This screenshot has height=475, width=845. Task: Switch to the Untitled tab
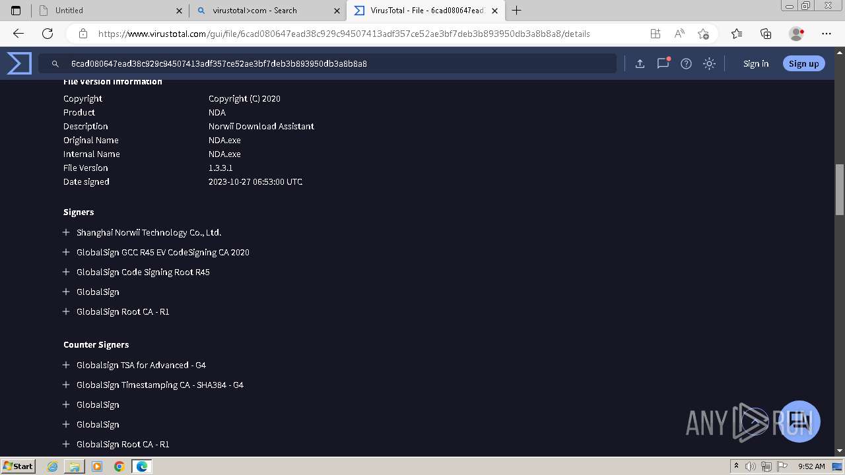(x=110, y=11)
